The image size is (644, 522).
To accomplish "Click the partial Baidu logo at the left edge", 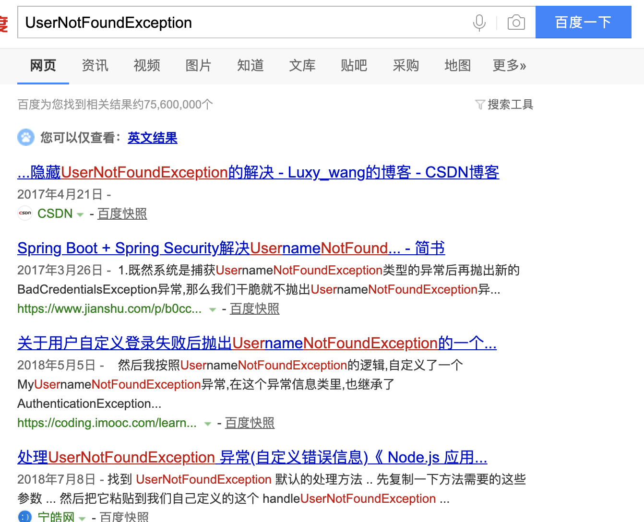I will (x=4, y=23).
